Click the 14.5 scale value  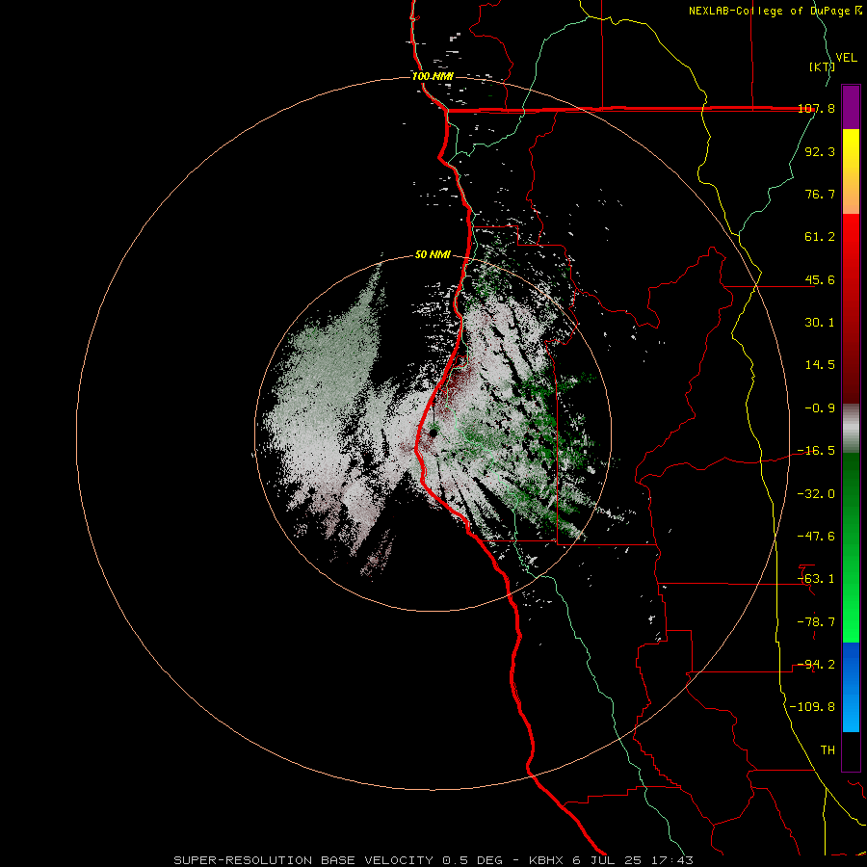coord(820,365)
